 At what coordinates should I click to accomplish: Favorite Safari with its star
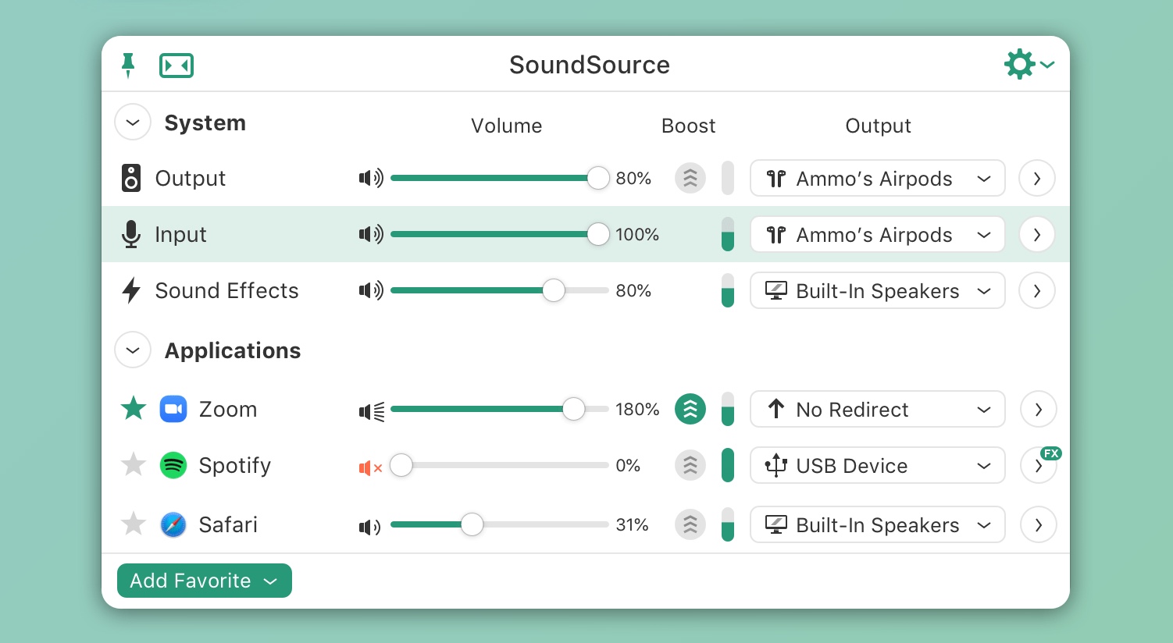pyautogui.click(x=134, y=524)
